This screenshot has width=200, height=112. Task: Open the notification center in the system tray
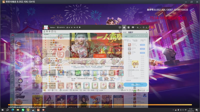point(197,110)
